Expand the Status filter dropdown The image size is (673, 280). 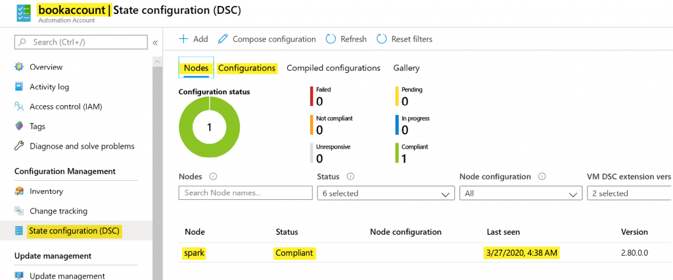point(385,193)
